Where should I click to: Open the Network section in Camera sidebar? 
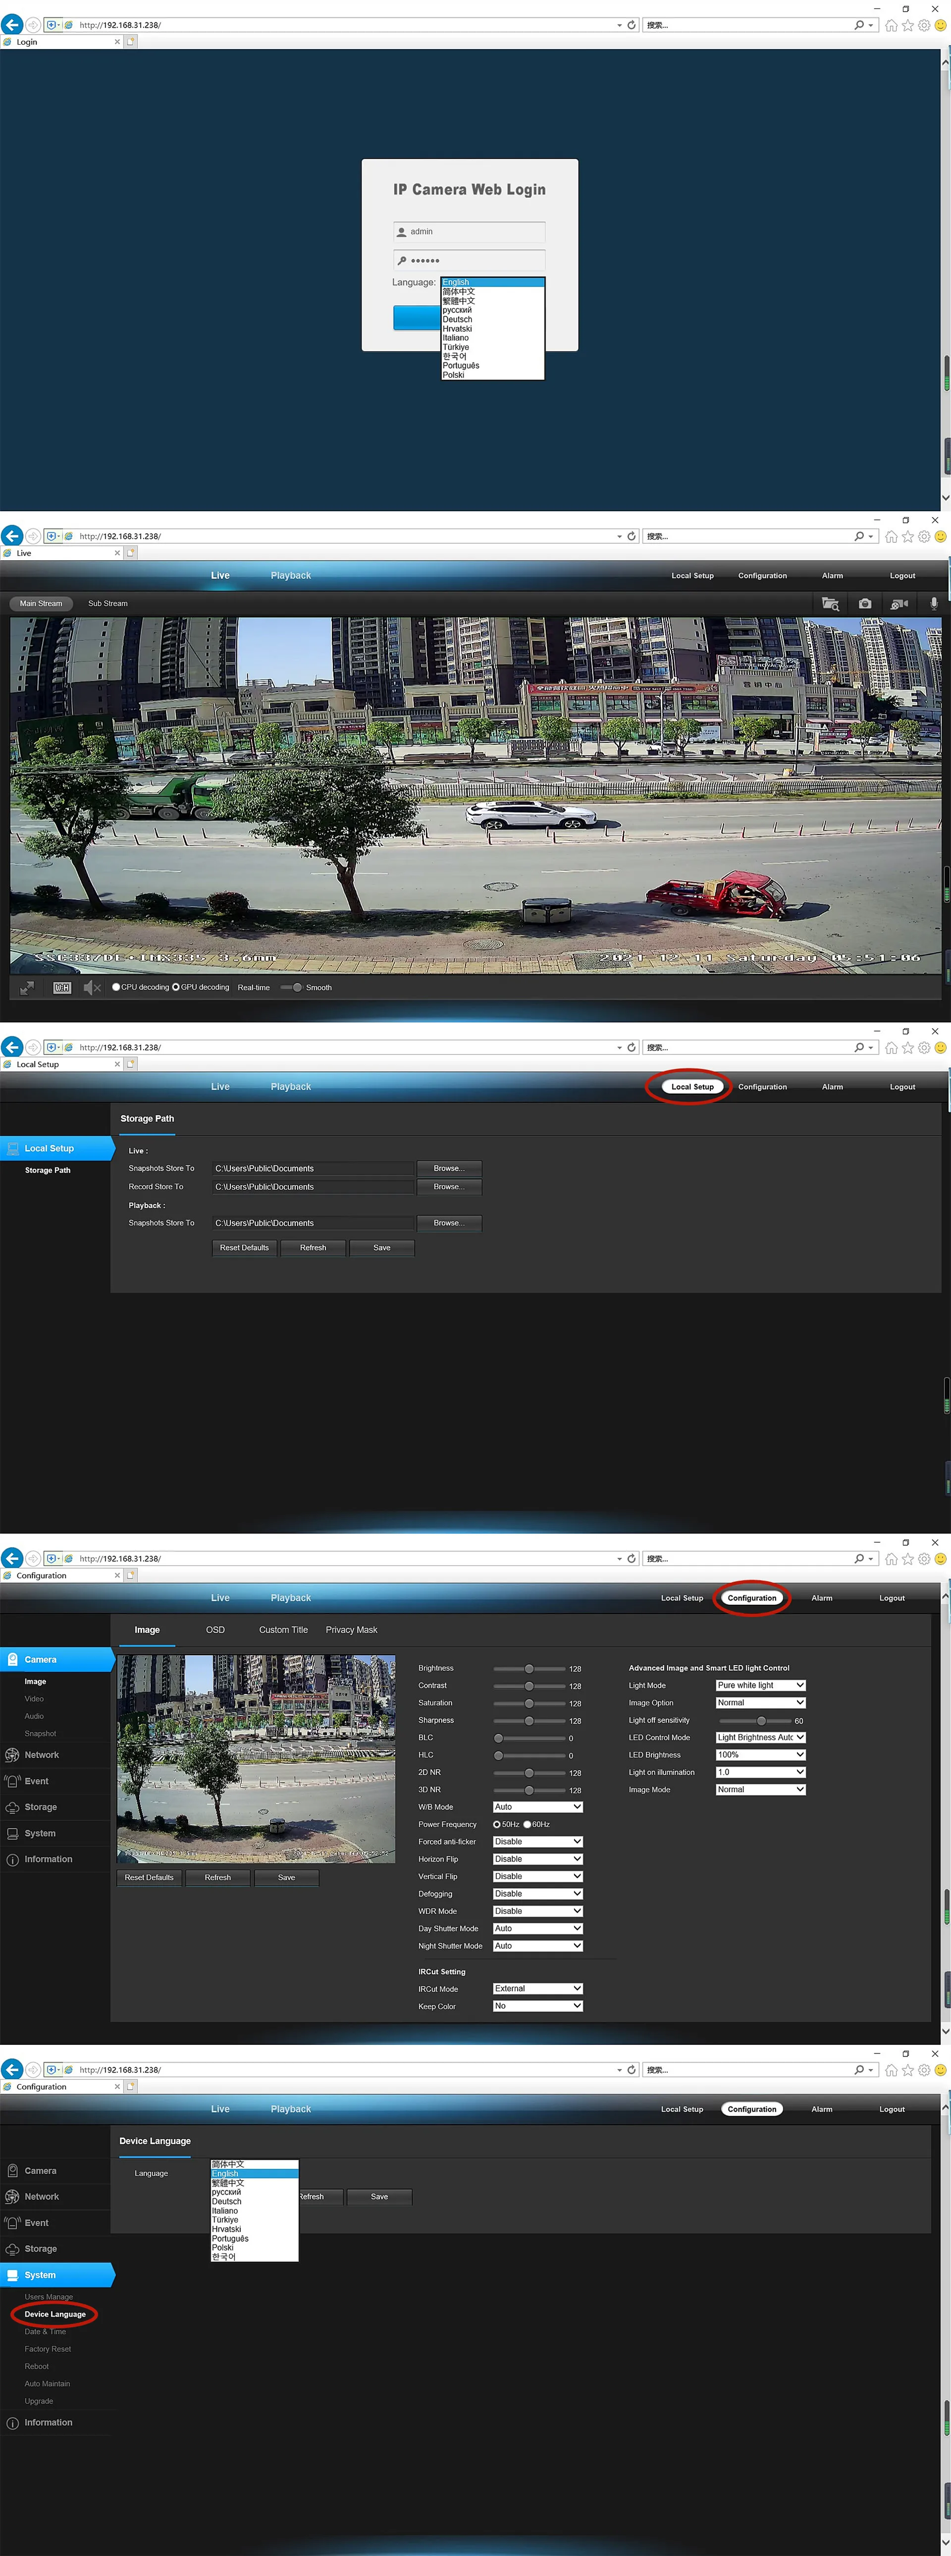42,1754
